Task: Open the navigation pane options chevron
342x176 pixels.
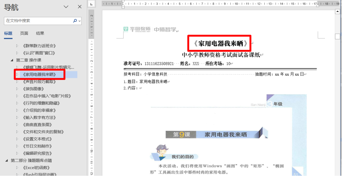Action: point(66,7)
